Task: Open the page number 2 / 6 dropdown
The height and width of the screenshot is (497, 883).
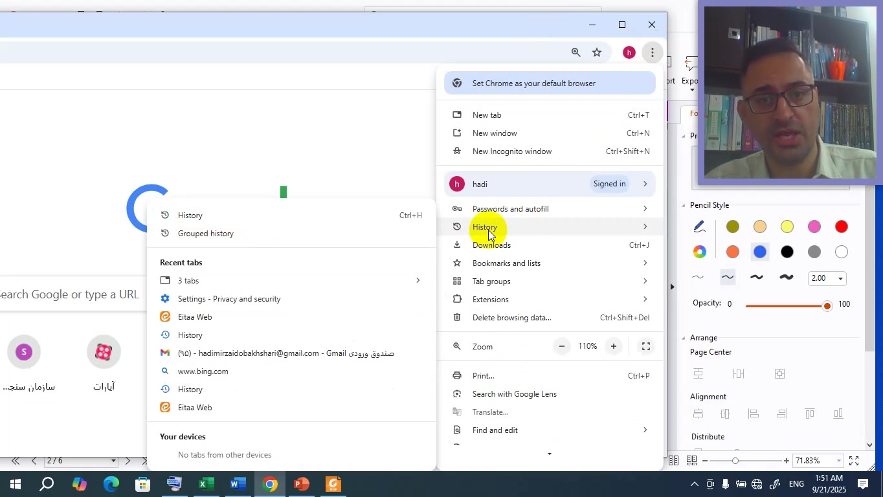Action: pos(113,461)
